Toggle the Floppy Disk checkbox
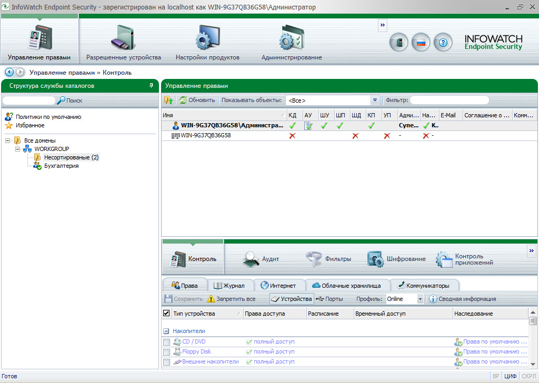This screenshot has width=539, height=383. point(166,352)
